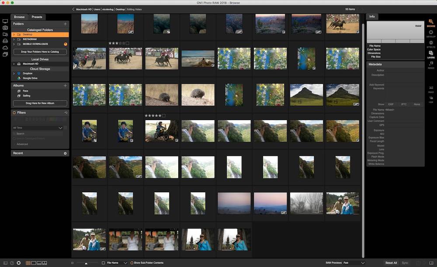Open the Develop module
Screen dimensions: 437x267
tap(431, 33)
